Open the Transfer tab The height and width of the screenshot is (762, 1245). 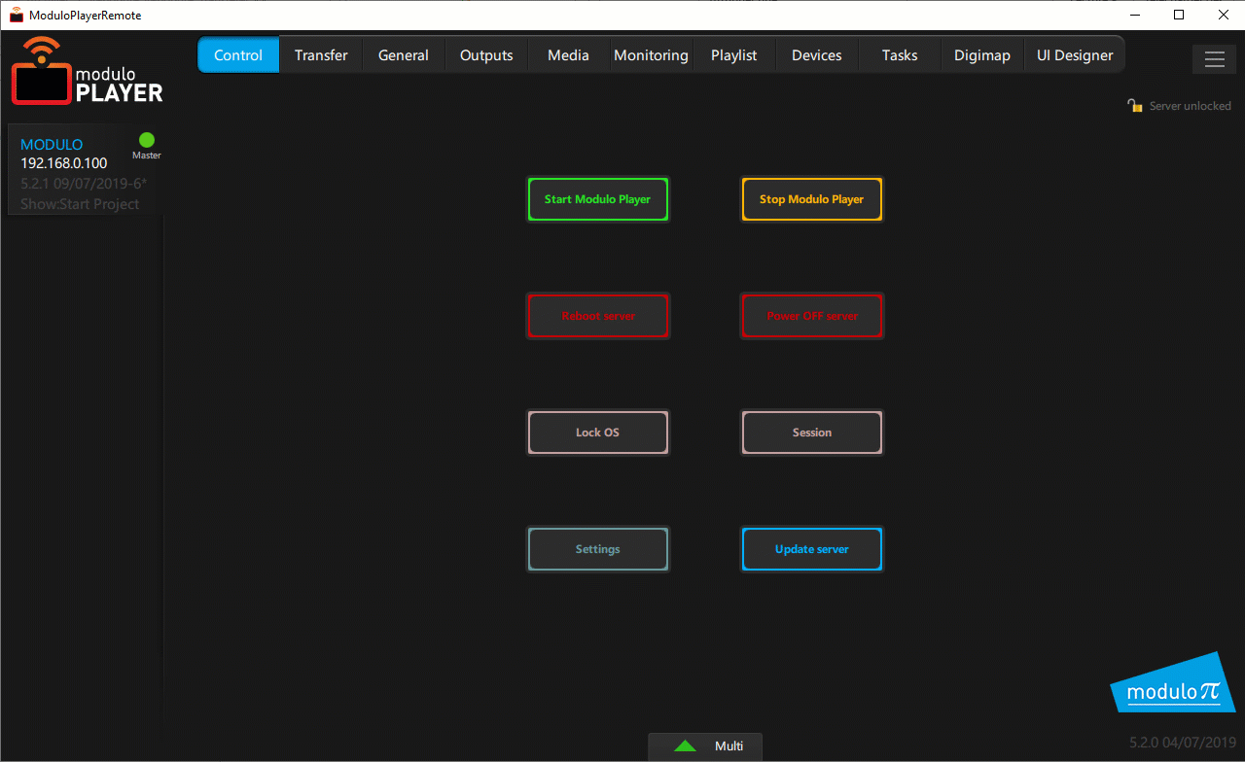click(321, 55)
